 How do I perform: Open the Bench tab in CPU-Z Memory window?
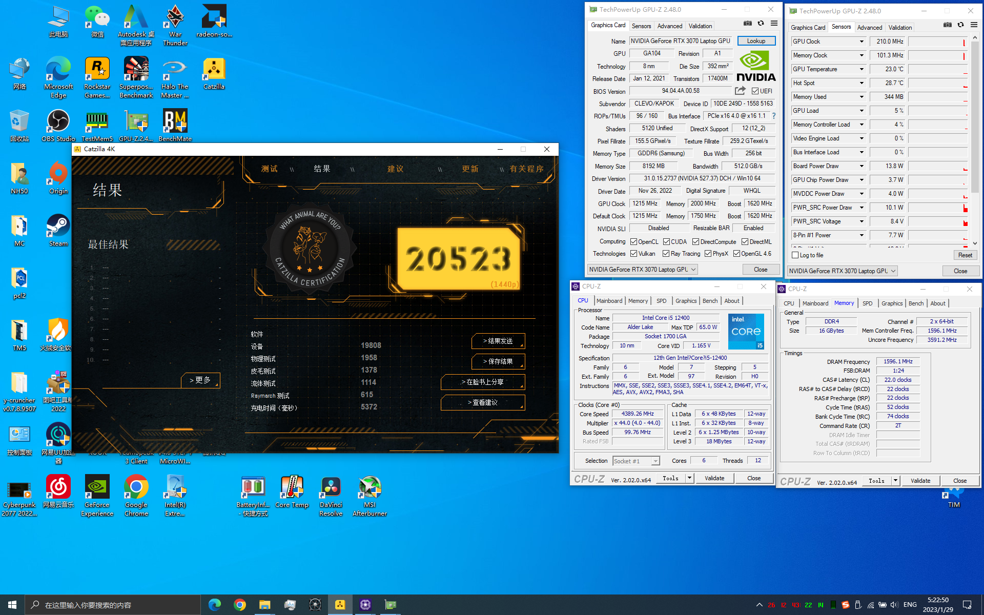916,303
